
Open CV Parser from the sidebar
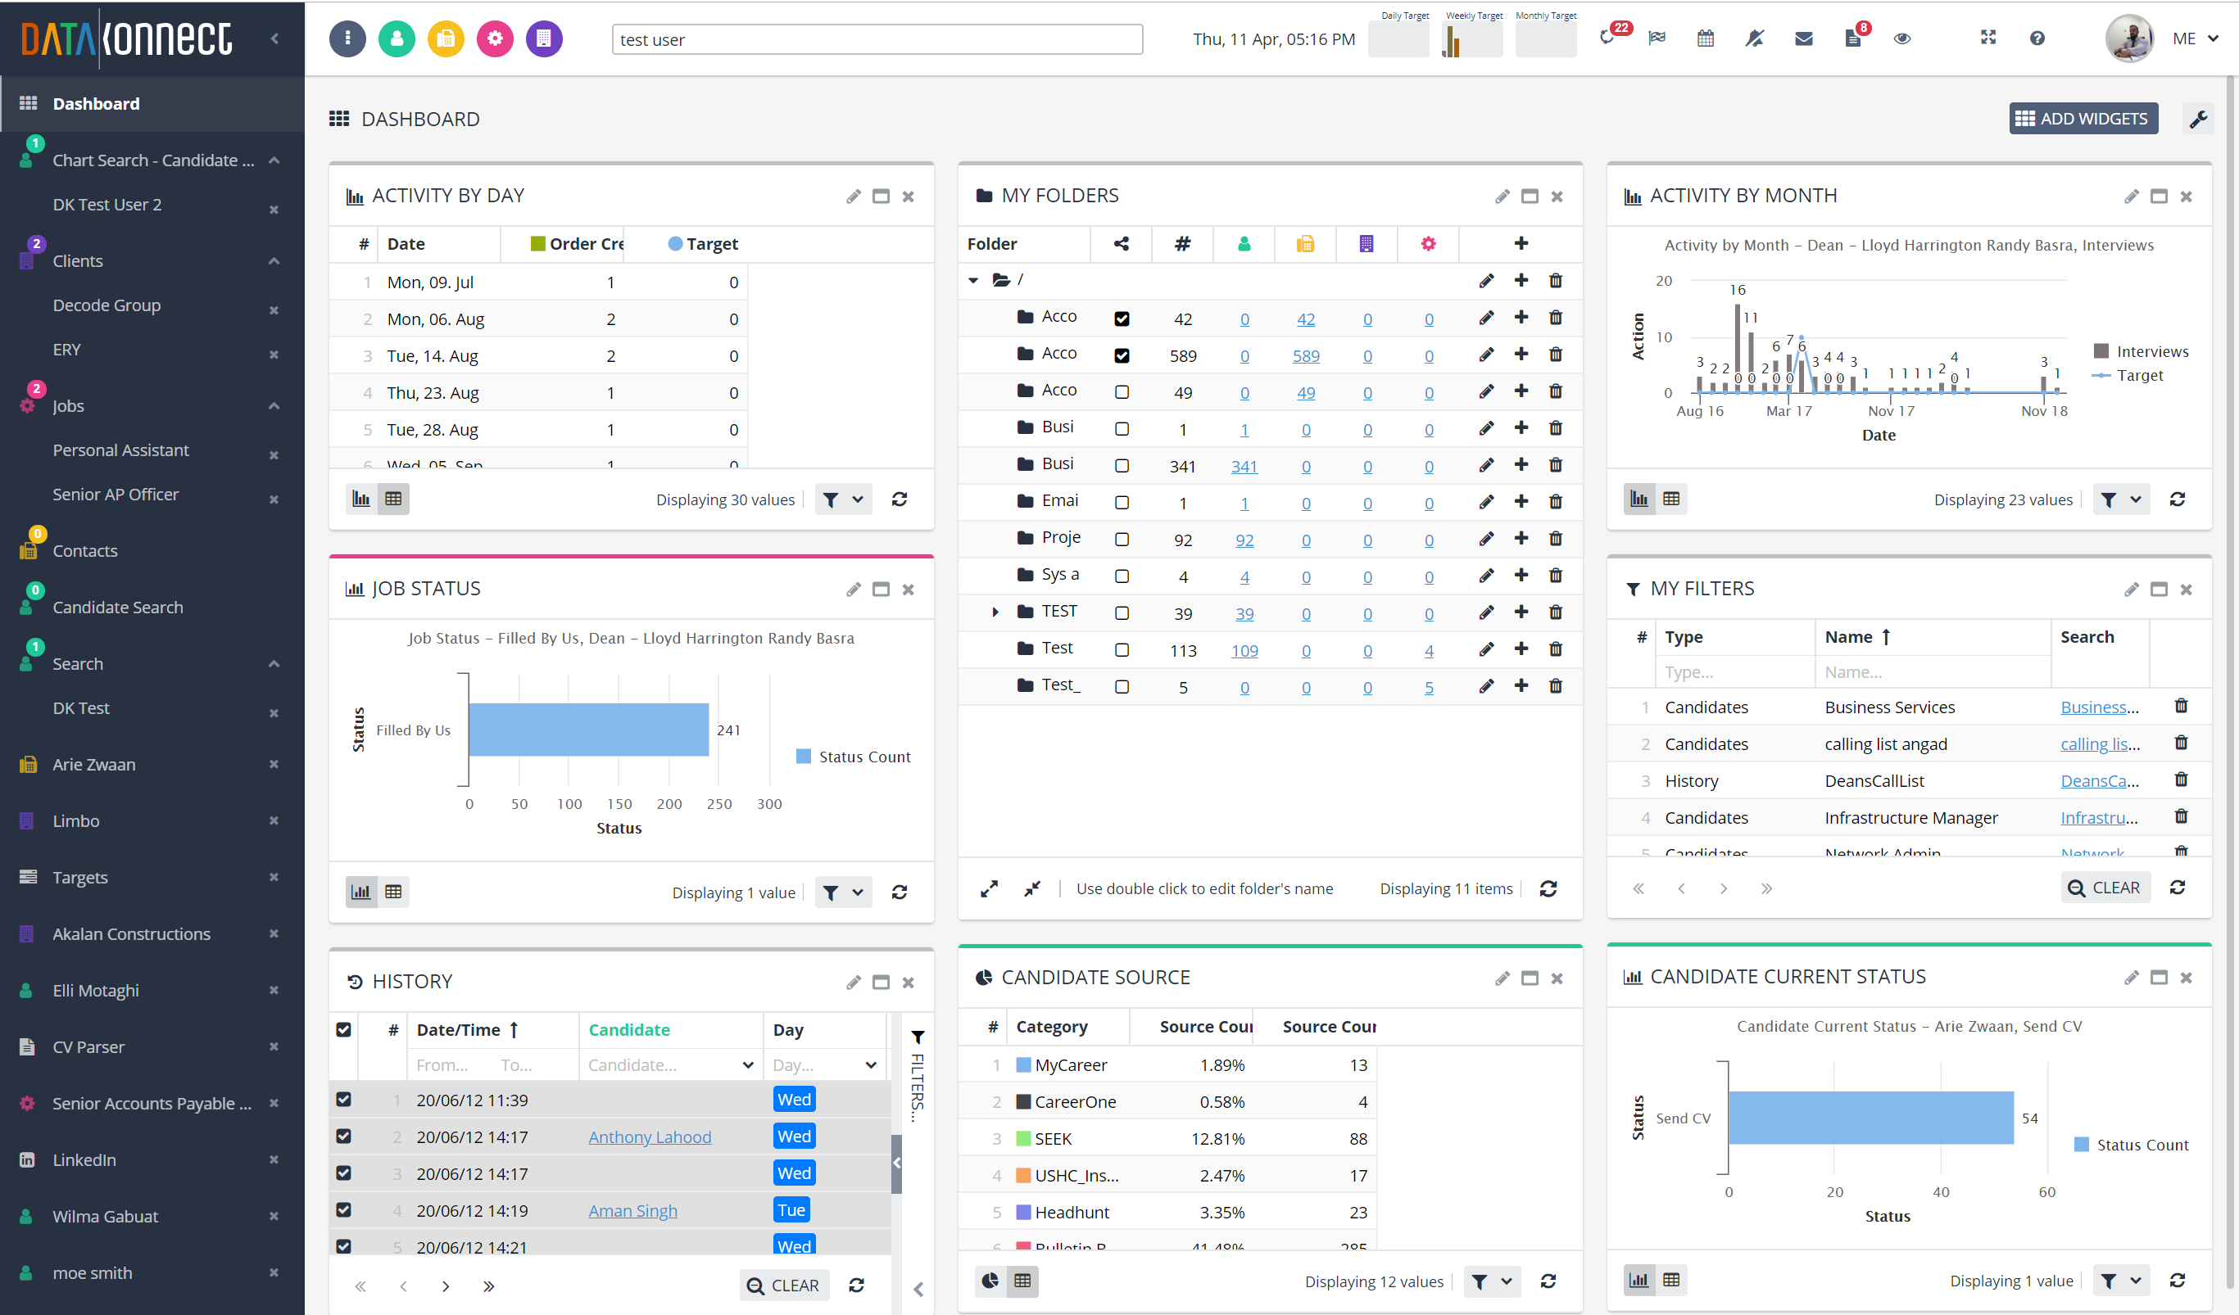click(x=88, y=1047)
